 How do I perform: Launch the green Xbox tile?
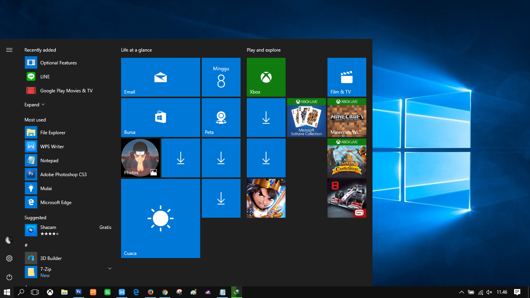[x=266, y=77]
